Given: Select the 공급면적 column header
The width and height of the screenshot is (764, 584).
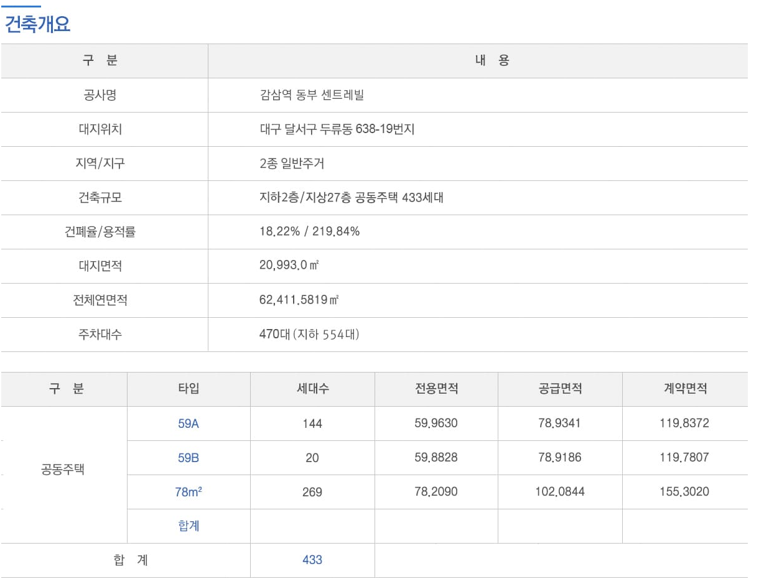Looking at the screenshot, I should click(560, 389).
